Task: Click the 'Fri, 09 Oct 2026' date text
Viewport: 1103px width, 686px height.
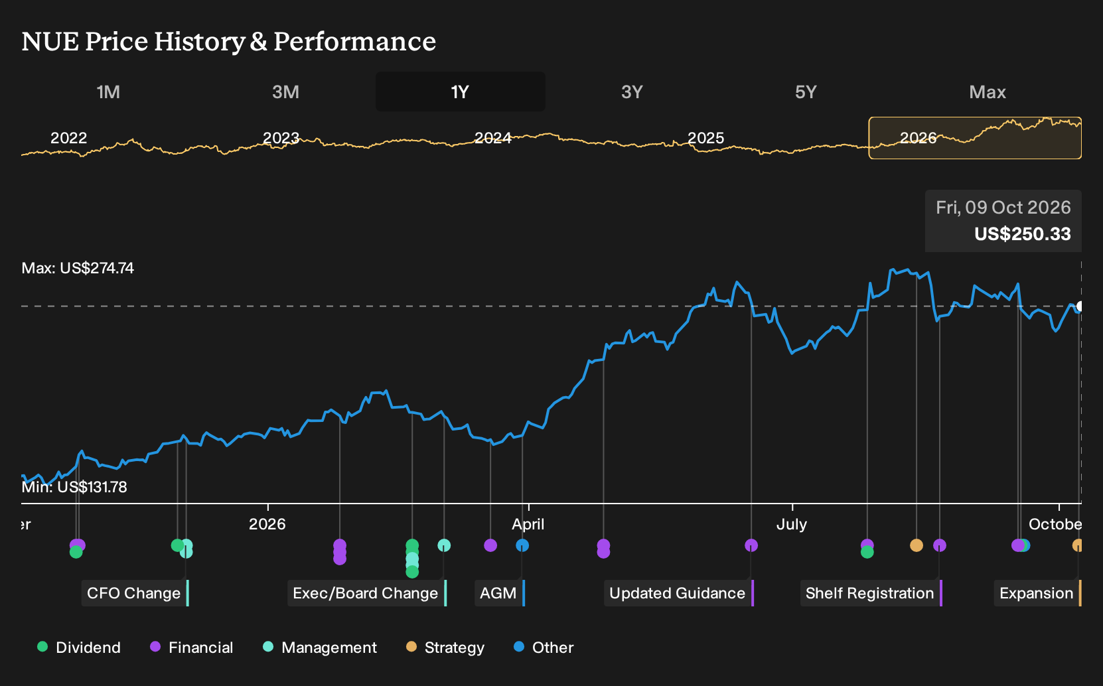Action: tap(1003, 208)
